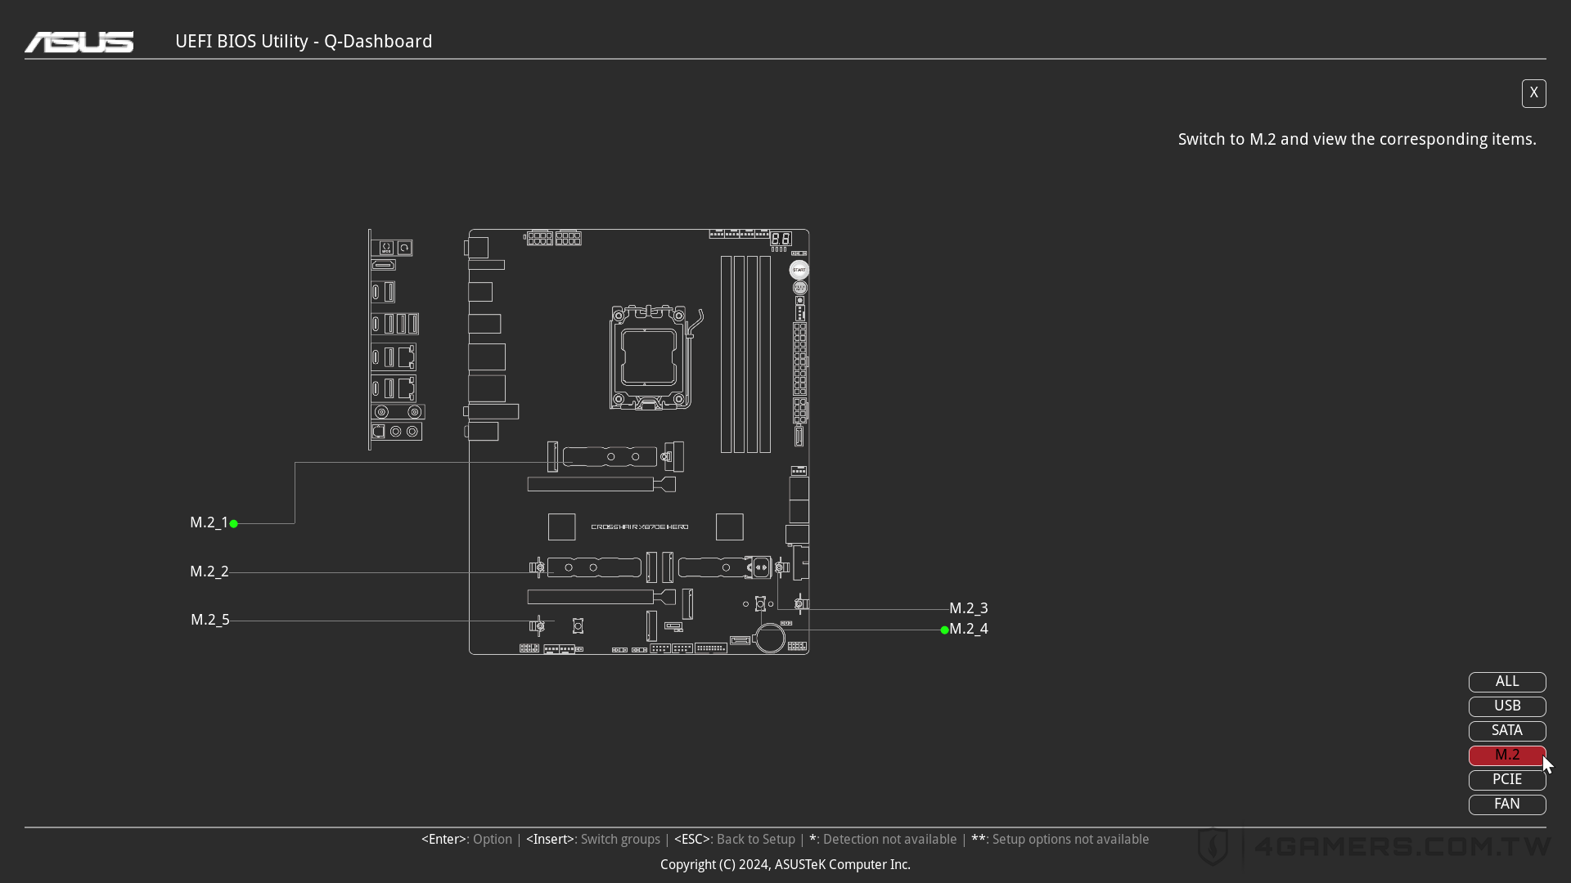This screenshot has width=1571, height=883.
Task: Click the 8-pin CPU power connectors
Action: [554, 238]
